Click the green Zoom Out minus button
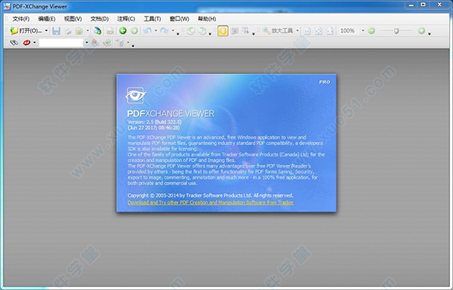453x290 pixels. coord(371,31)
